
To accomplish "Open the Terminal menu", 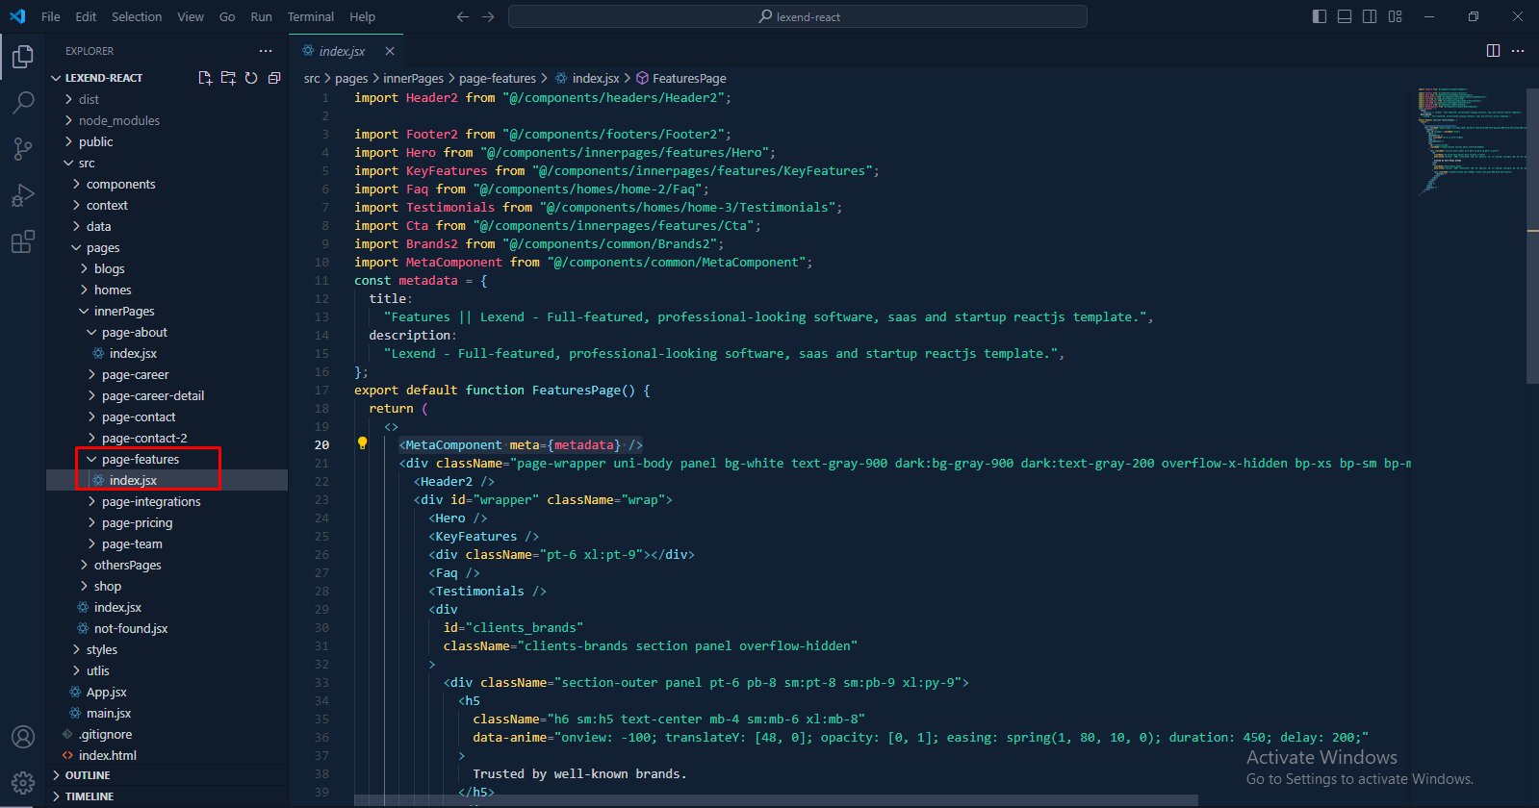I will pyautogui.click(x=310, y=16).
